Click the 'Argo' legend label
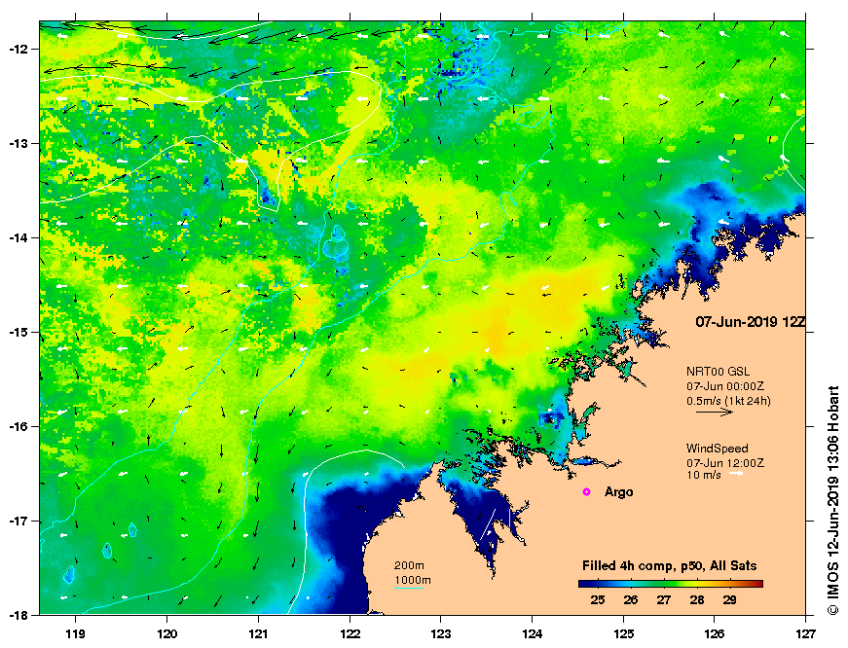 618,492
